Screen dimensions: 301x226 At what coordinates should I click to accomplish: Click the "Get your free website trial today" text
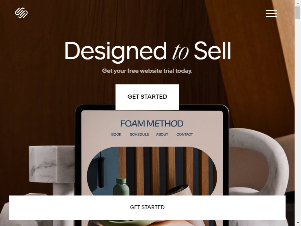[x=147, y=71]
